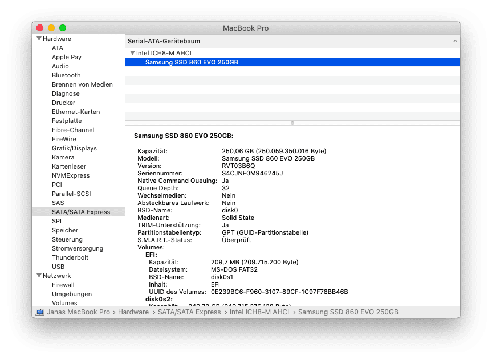Screen dimensions: 492x360
Task: Select Thunderbolt in the sidebar
Action: [x=70, y=257]
